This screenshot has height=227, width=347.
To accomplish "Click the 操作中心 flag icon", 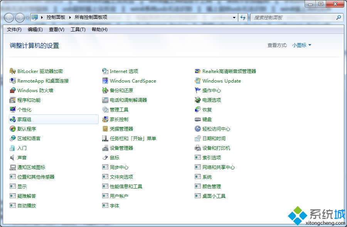I will pyautogui.click(x=198, y=90).
